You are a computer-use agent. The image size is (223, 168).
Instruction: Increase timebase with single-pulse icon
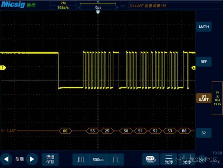point(115,160)
